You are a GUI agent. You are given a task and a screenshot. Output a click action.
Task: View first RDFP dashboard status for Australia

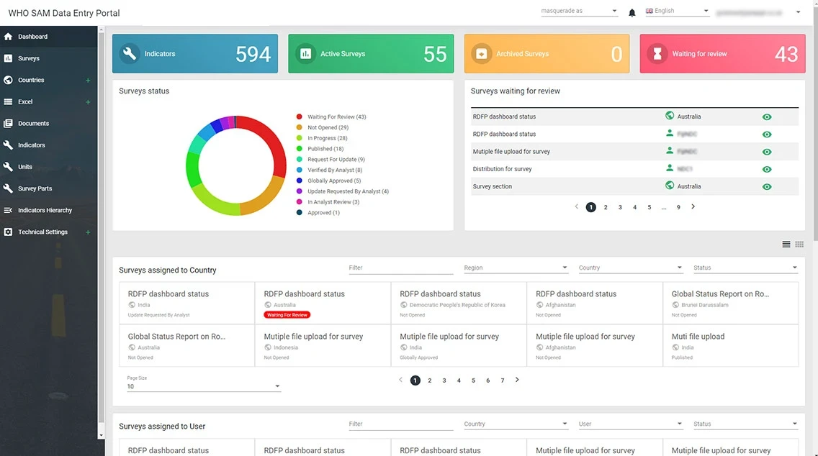(x=766, y=117)
